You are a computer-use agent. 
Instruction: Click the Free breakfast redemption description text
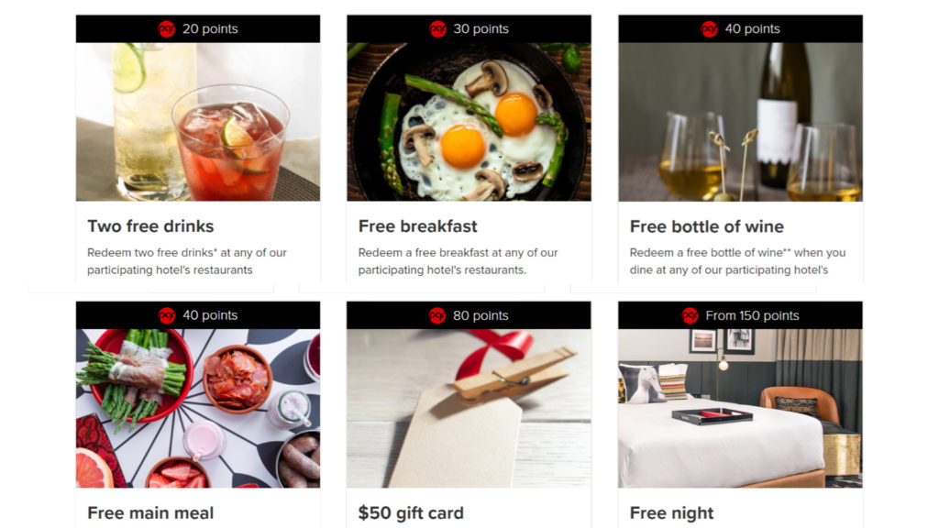458,261
